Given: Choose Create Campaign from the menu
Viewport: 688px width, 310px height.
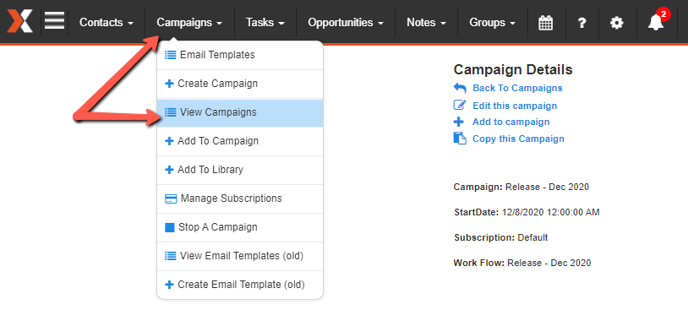Looking at the screenshot, I should (240, 84).
